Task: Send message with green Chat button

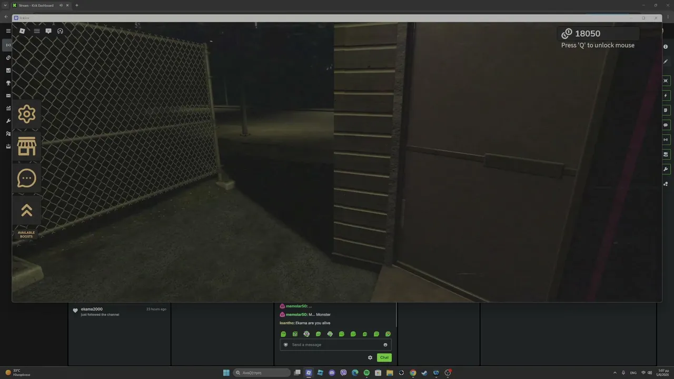Action: [x=384, y=357]
